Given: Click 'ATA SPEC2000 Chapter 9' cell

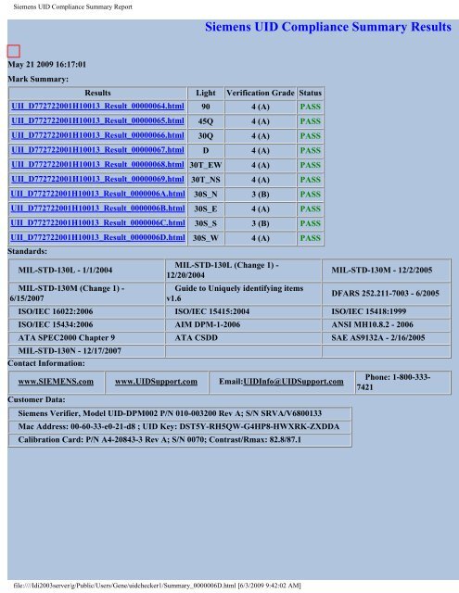Looking at the screenshot, I should click(x=86, y=337).
